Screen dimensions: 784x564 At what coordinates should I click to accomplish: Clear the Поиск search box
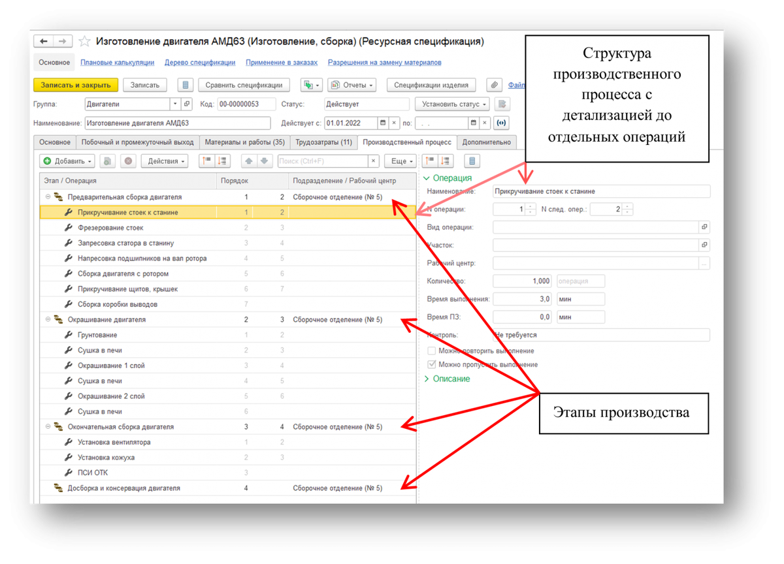pyautogui.click(x=373, y=161)
